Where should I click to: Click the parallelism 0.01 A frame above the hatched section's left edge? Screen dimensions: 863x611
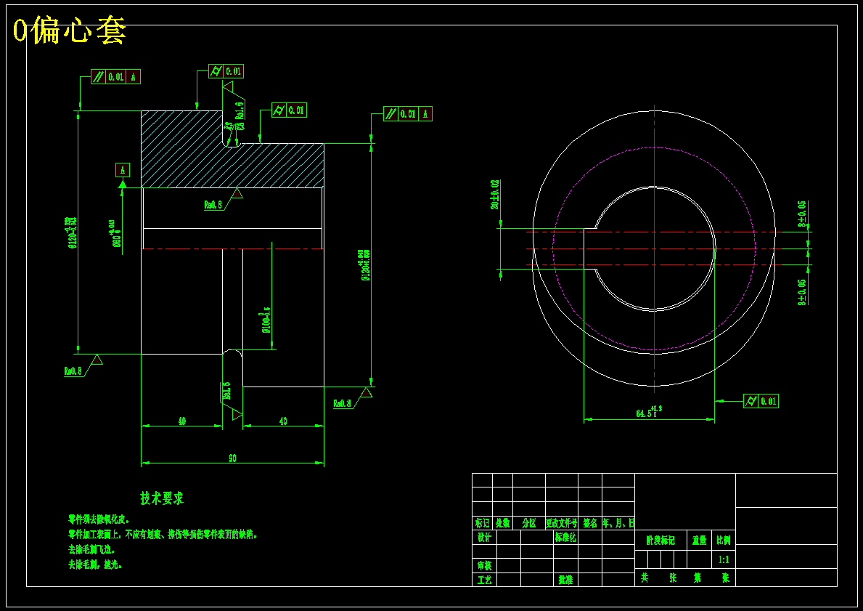click(115, 77)
